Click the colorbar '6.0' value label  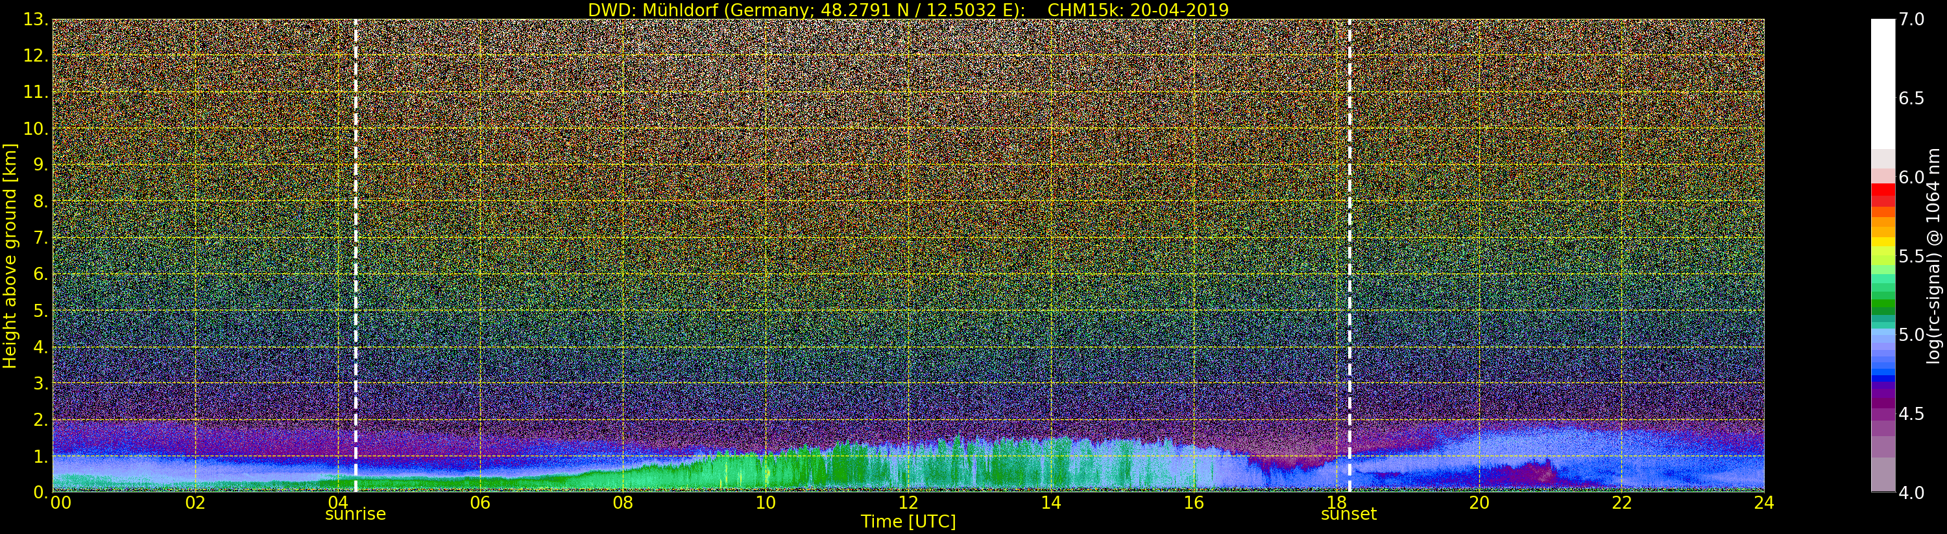pyautogui.click(x=1911, y=178)
